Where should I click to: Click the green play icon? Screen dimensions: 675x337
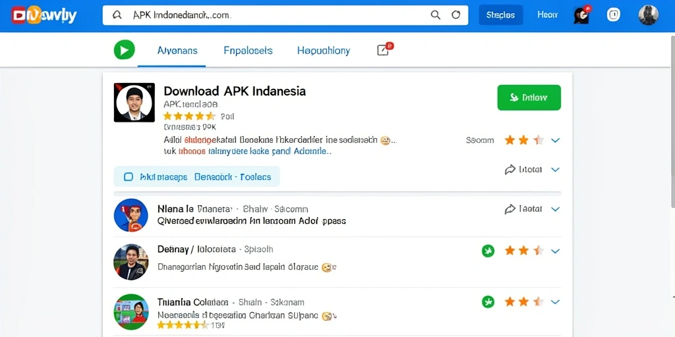coord(125,50)
